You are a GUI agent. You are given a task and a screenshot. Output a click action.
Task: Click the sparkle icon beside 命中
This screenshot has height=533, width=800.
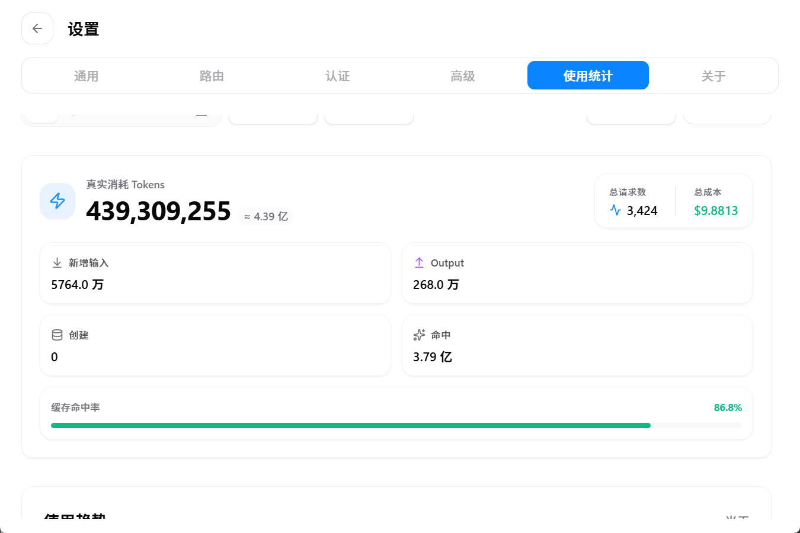coord(419,335)
